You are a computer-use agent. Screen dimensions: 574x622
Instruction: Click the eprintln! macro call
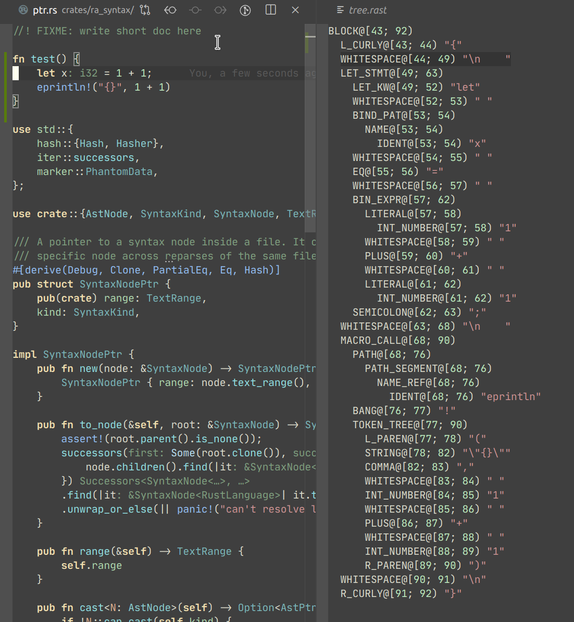[104, 88]
